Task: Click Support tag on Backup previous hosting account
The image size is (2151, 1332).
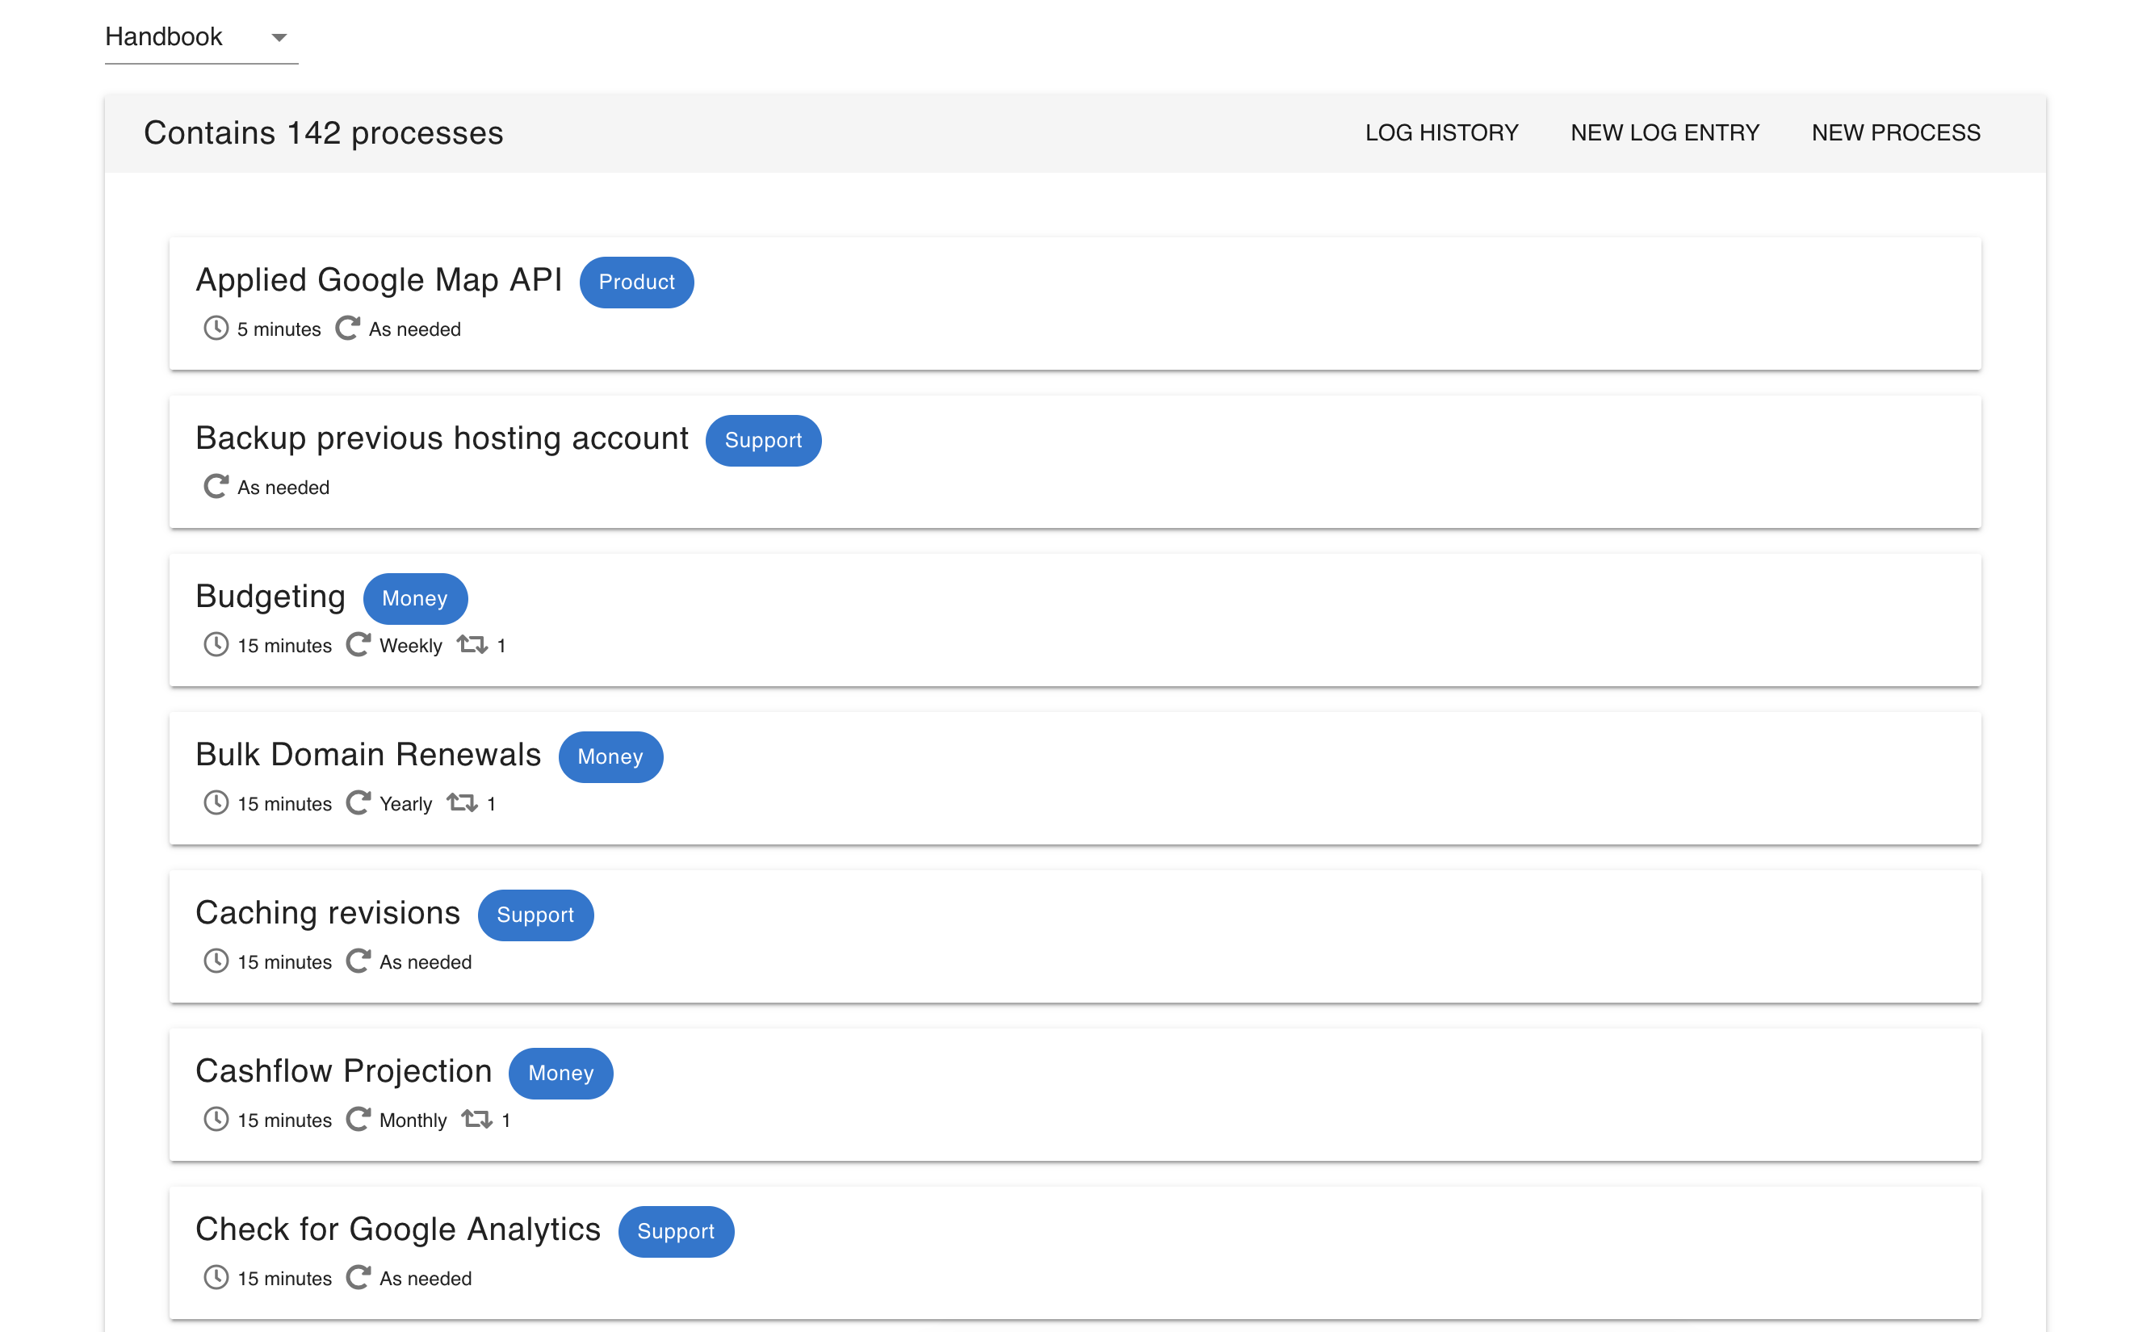Action: click(763, 441)
